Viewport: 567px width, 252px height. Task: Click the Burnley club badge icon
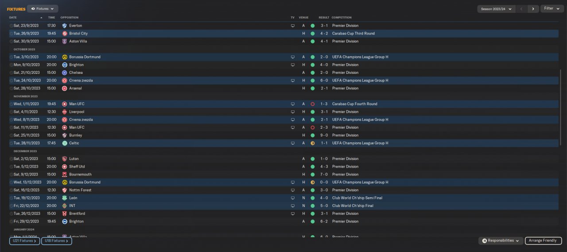(x=65, y=135)
